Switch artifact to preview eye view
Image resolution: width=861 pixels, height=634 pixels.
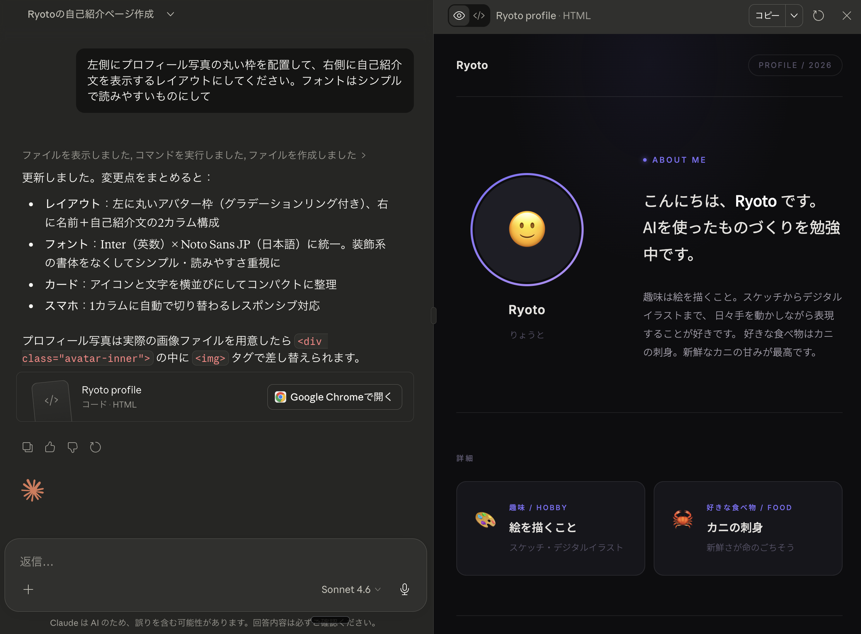(x=459, y=16)
